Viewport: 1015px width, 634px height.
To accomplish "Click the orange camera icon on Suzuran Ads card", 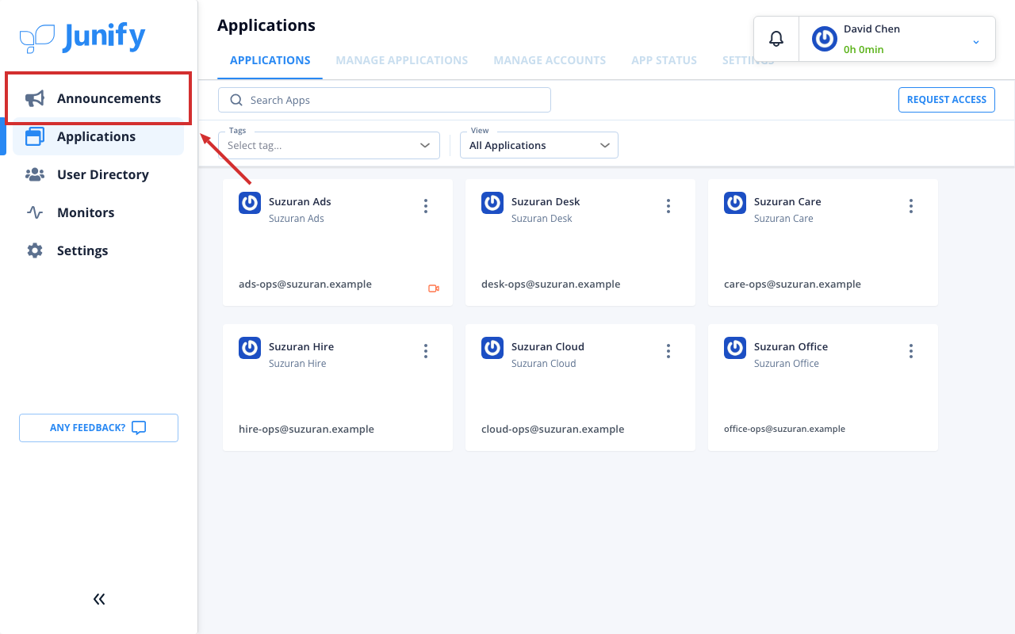I will click(434, 288).
